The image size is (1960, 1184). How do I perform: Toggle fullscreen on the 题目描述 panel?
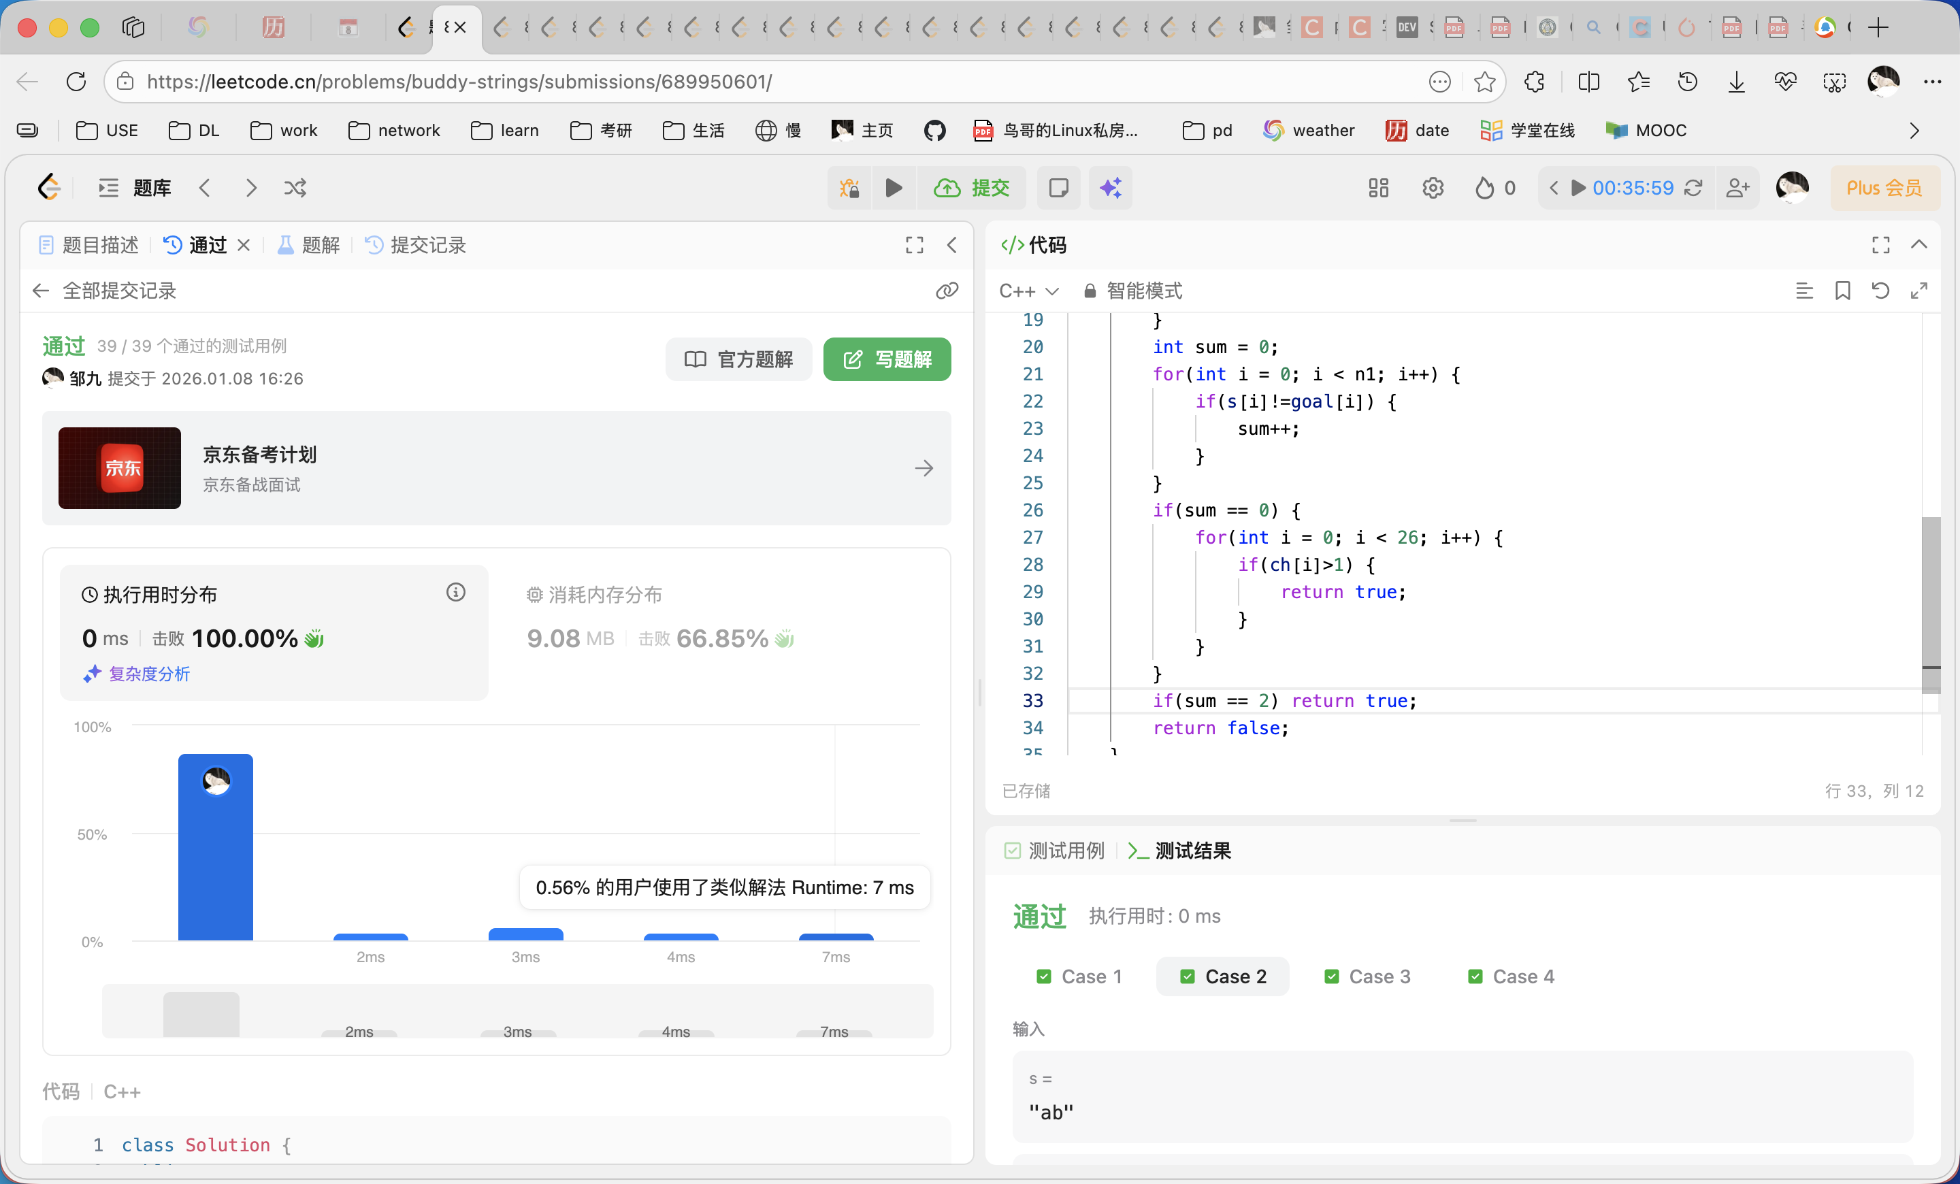tap(914, 245)
